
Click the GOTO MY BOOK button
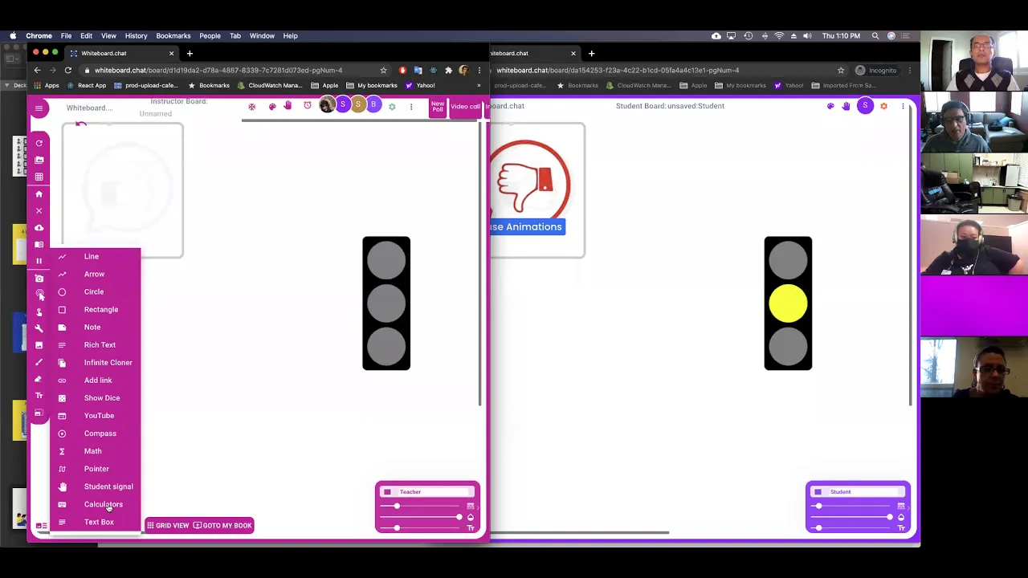pos(222,526)
